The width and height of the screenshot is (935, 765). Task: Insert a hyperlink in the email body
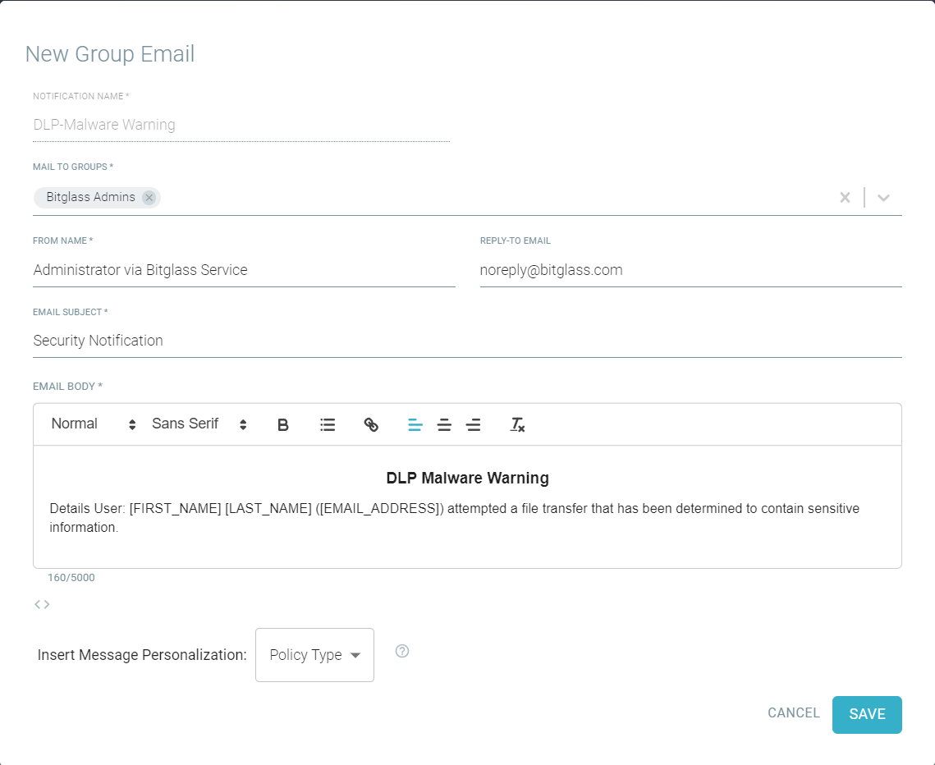tap(371, 424)
